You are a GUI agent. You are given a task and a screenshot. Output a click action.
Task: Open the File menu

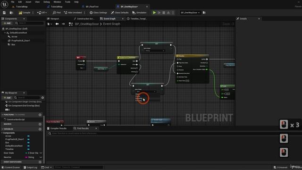pyautogui.click(x=13, y=2)
